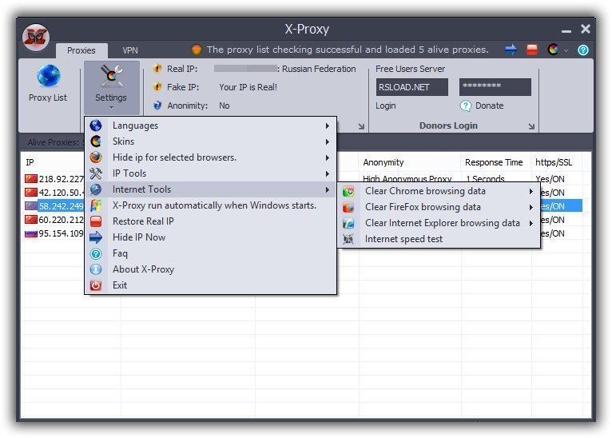Sort by the https/SSL column header

(556, 162)
